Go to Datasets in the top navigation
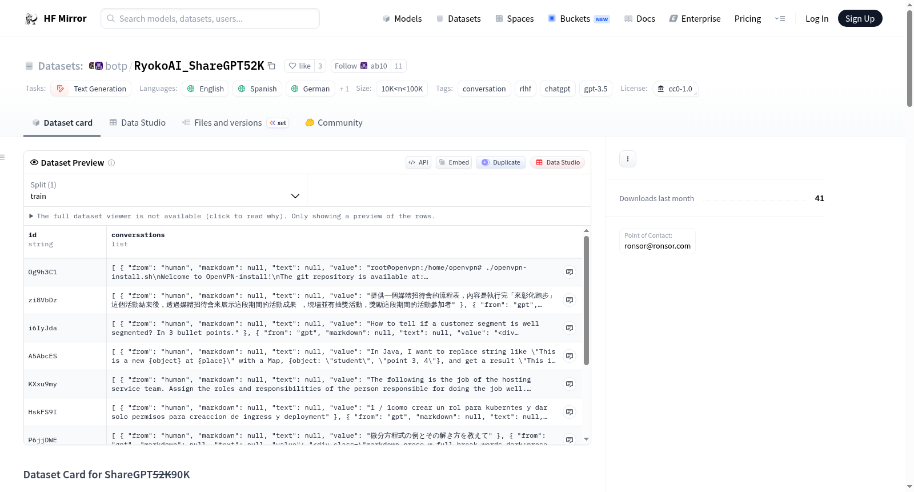 pos(458,19)
